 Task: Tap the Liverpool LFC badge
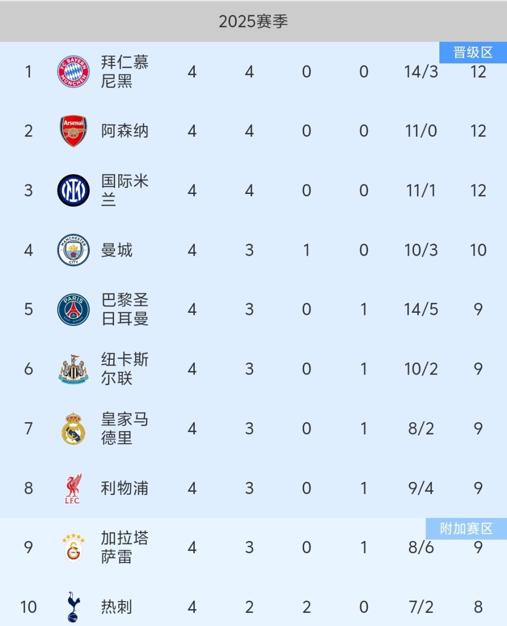73,488
